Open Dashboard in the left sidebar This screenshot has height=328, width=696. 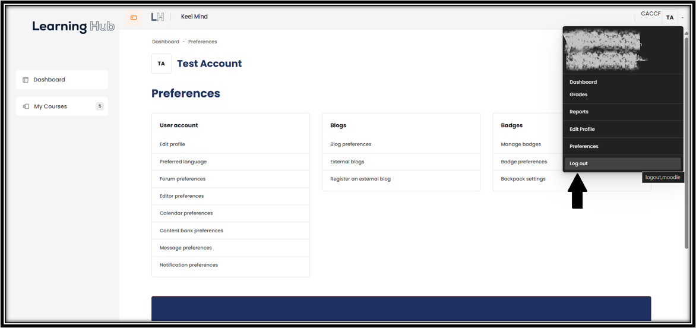pos(62,80)
